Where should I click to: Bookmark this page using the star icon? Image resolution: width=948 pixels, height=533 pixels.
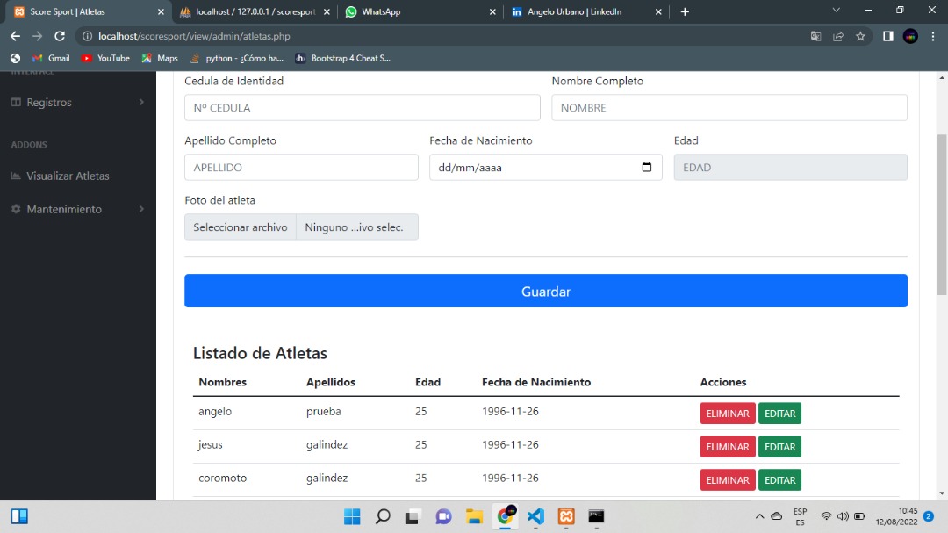click(859, 36)
